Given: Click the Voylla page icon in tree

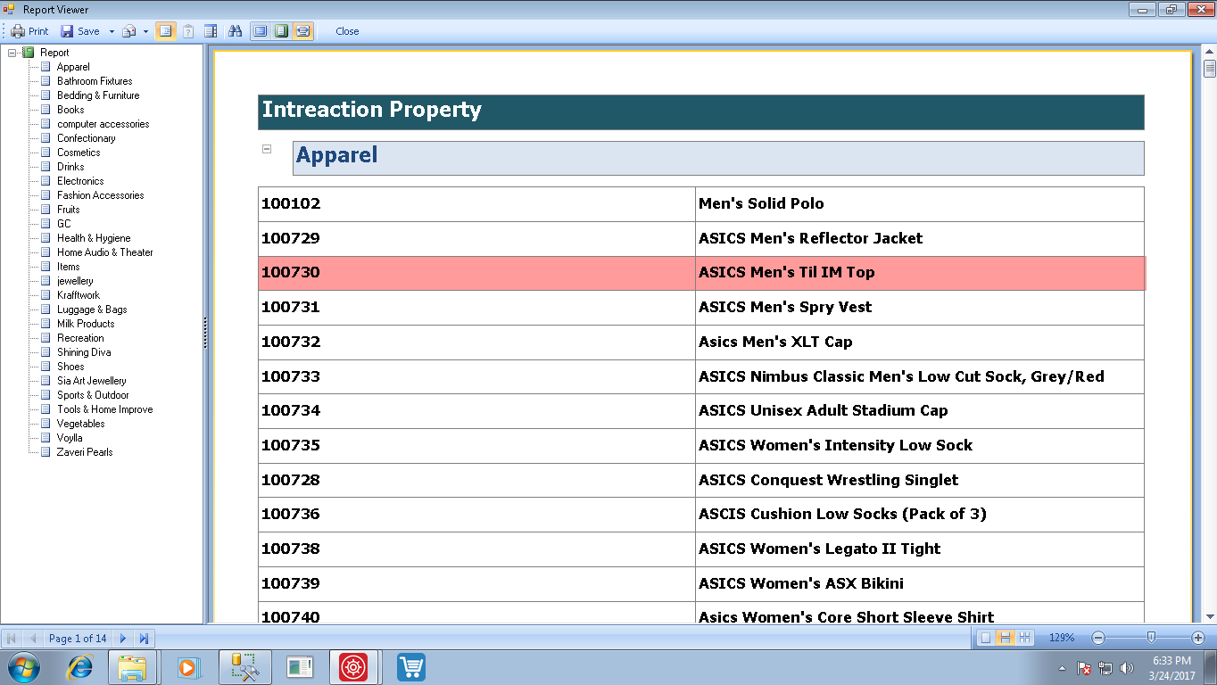Looking at the screenshot, I should (x=46, y=438).
